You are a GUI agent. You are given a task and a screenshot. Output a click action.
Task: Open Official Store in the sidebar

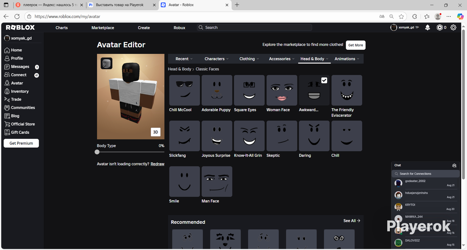(20, 124)
